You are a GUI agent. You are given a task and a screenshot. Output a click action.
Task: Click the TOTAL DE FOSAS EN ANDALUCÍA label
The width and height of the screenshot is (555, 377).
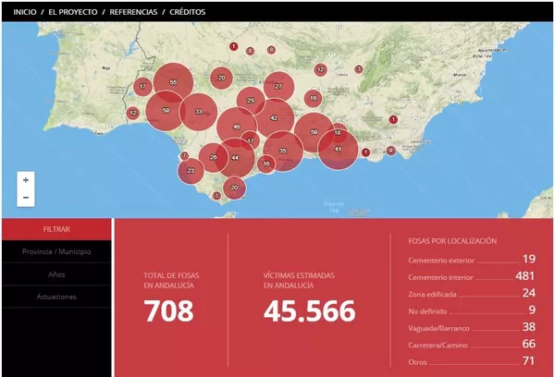(171, 281)
